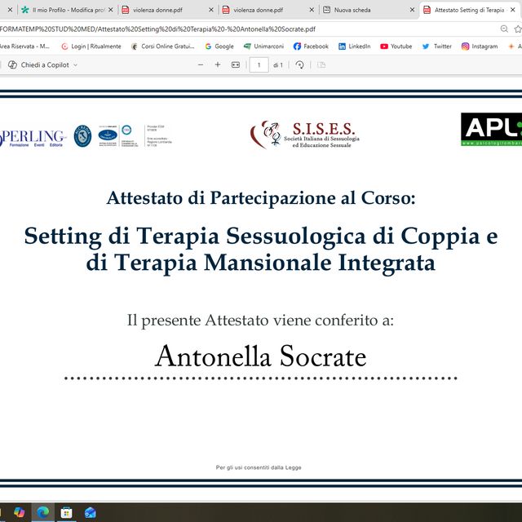Open Corsi Online Gratui... bookmark
The image size is (522, 522).
tap(163, 46)
